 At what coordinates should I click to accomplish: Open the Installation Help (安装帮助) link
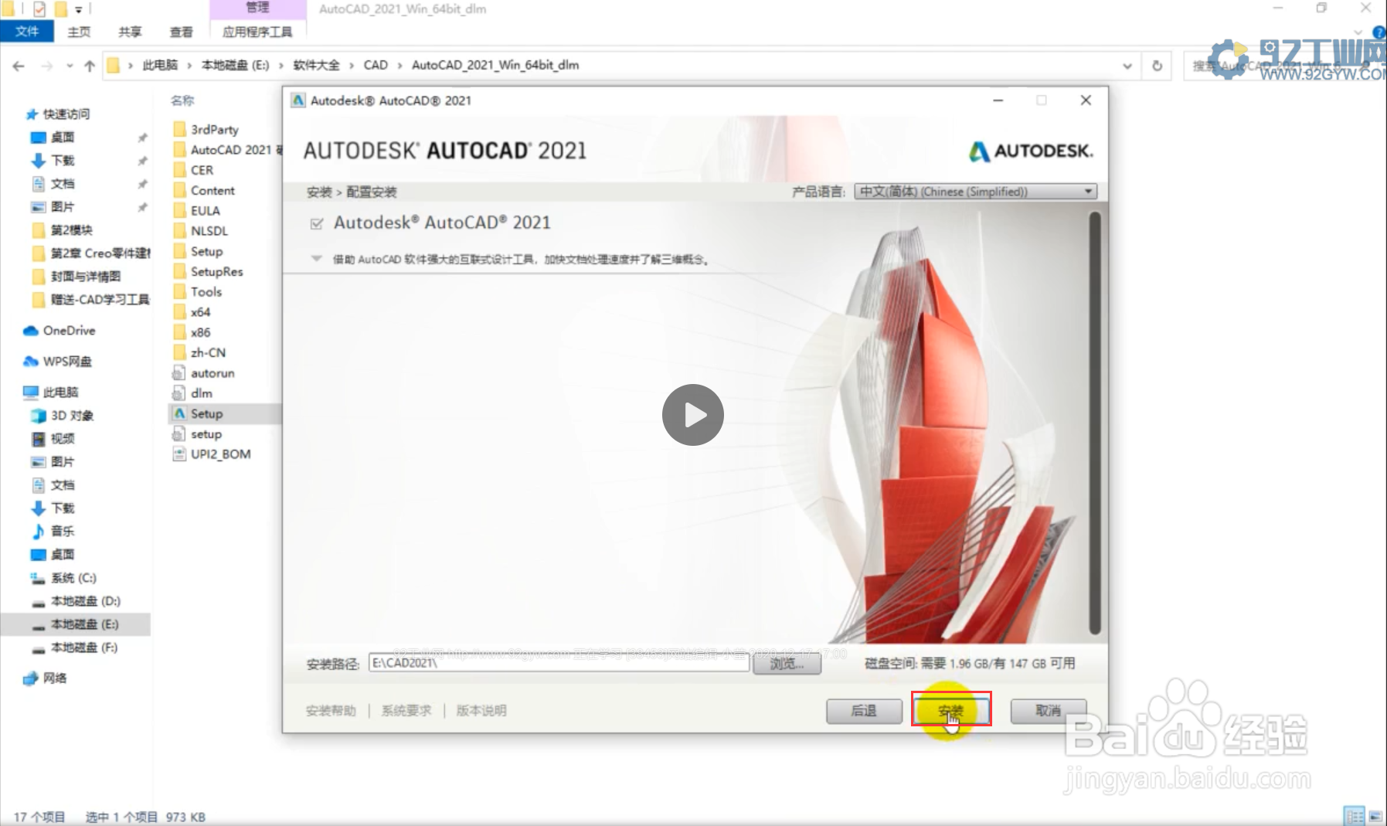[x=331, y=710]
